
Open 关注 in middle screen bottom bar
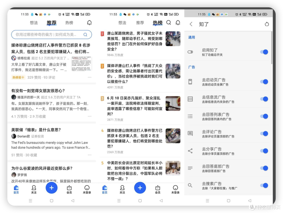click(x=122, y=189)
